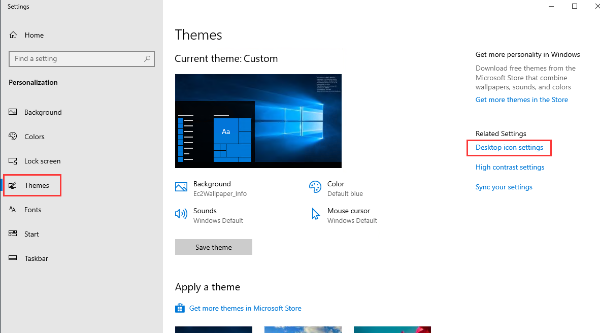Select the Themes label

(x=37, y=185)
